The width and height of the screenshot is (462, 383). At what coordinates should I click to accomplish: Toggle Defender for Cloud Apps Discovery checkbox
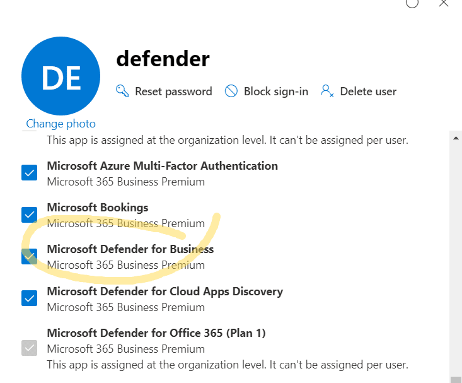coord(29,298)
